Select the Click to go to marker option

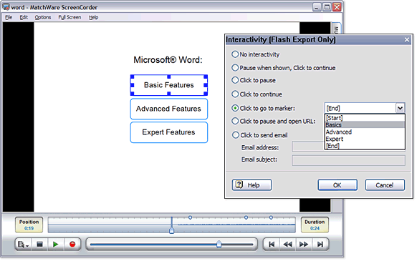[x=263, y=108]
